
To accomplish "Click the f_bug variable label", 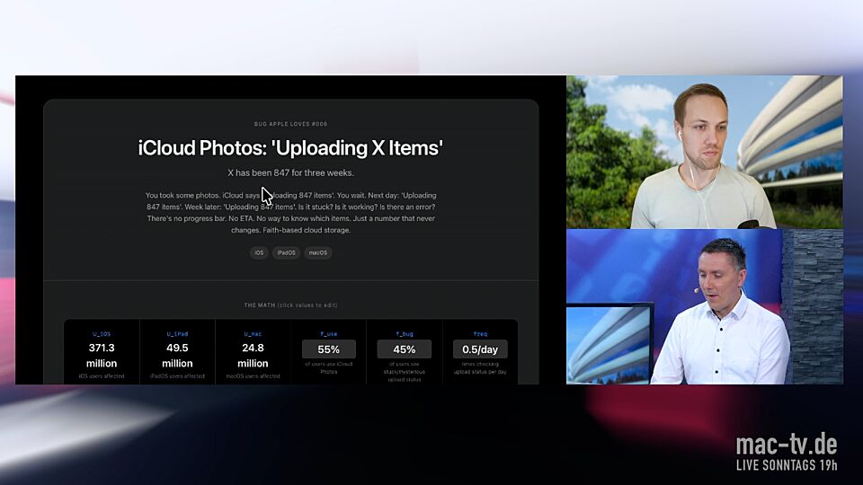I will (x=404, y=333).
